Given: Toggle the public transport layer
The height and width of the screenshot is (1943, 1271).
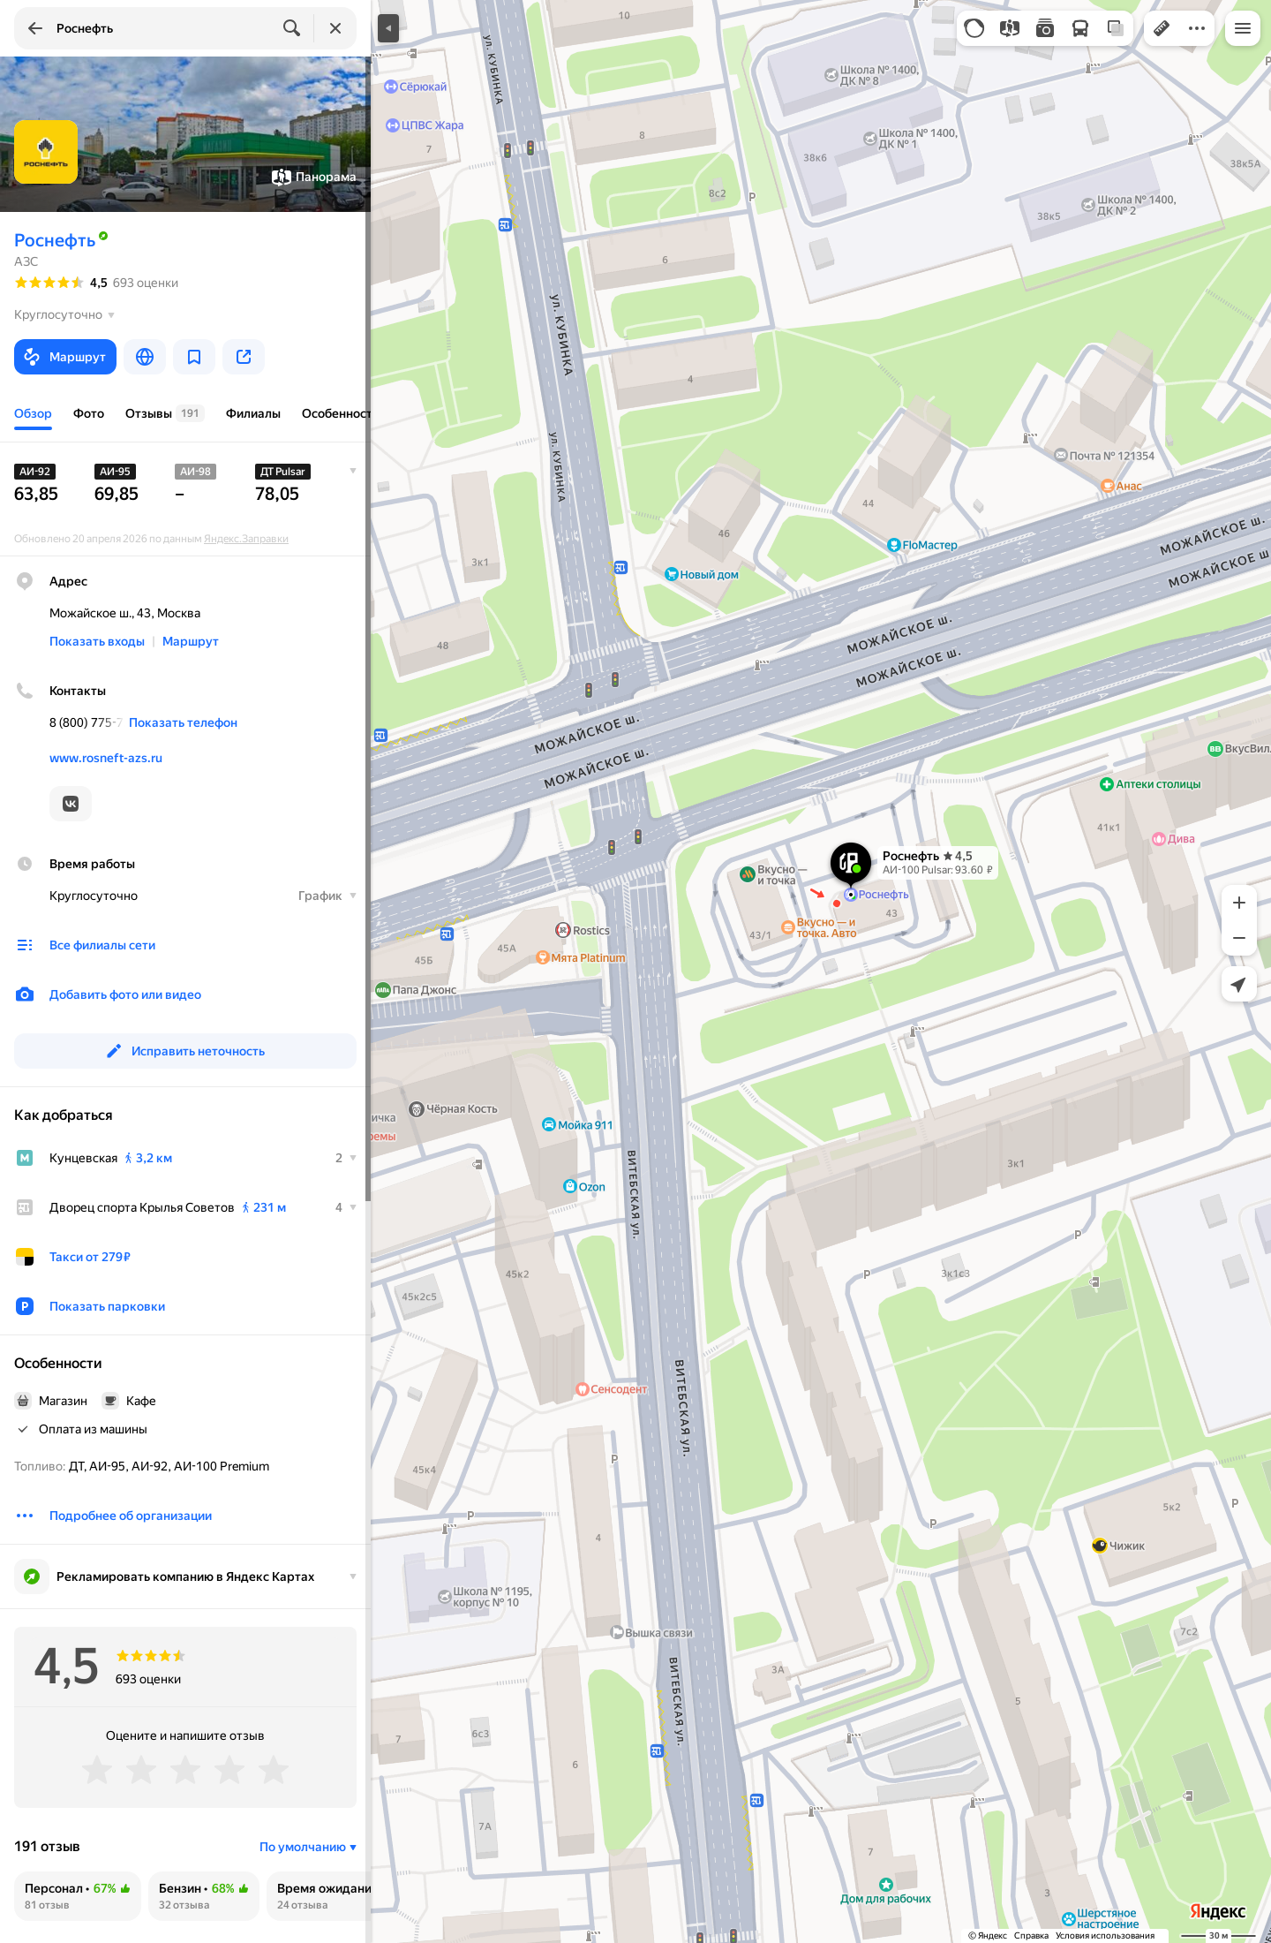Looking at the screenshot, I should click(1080, 28).
